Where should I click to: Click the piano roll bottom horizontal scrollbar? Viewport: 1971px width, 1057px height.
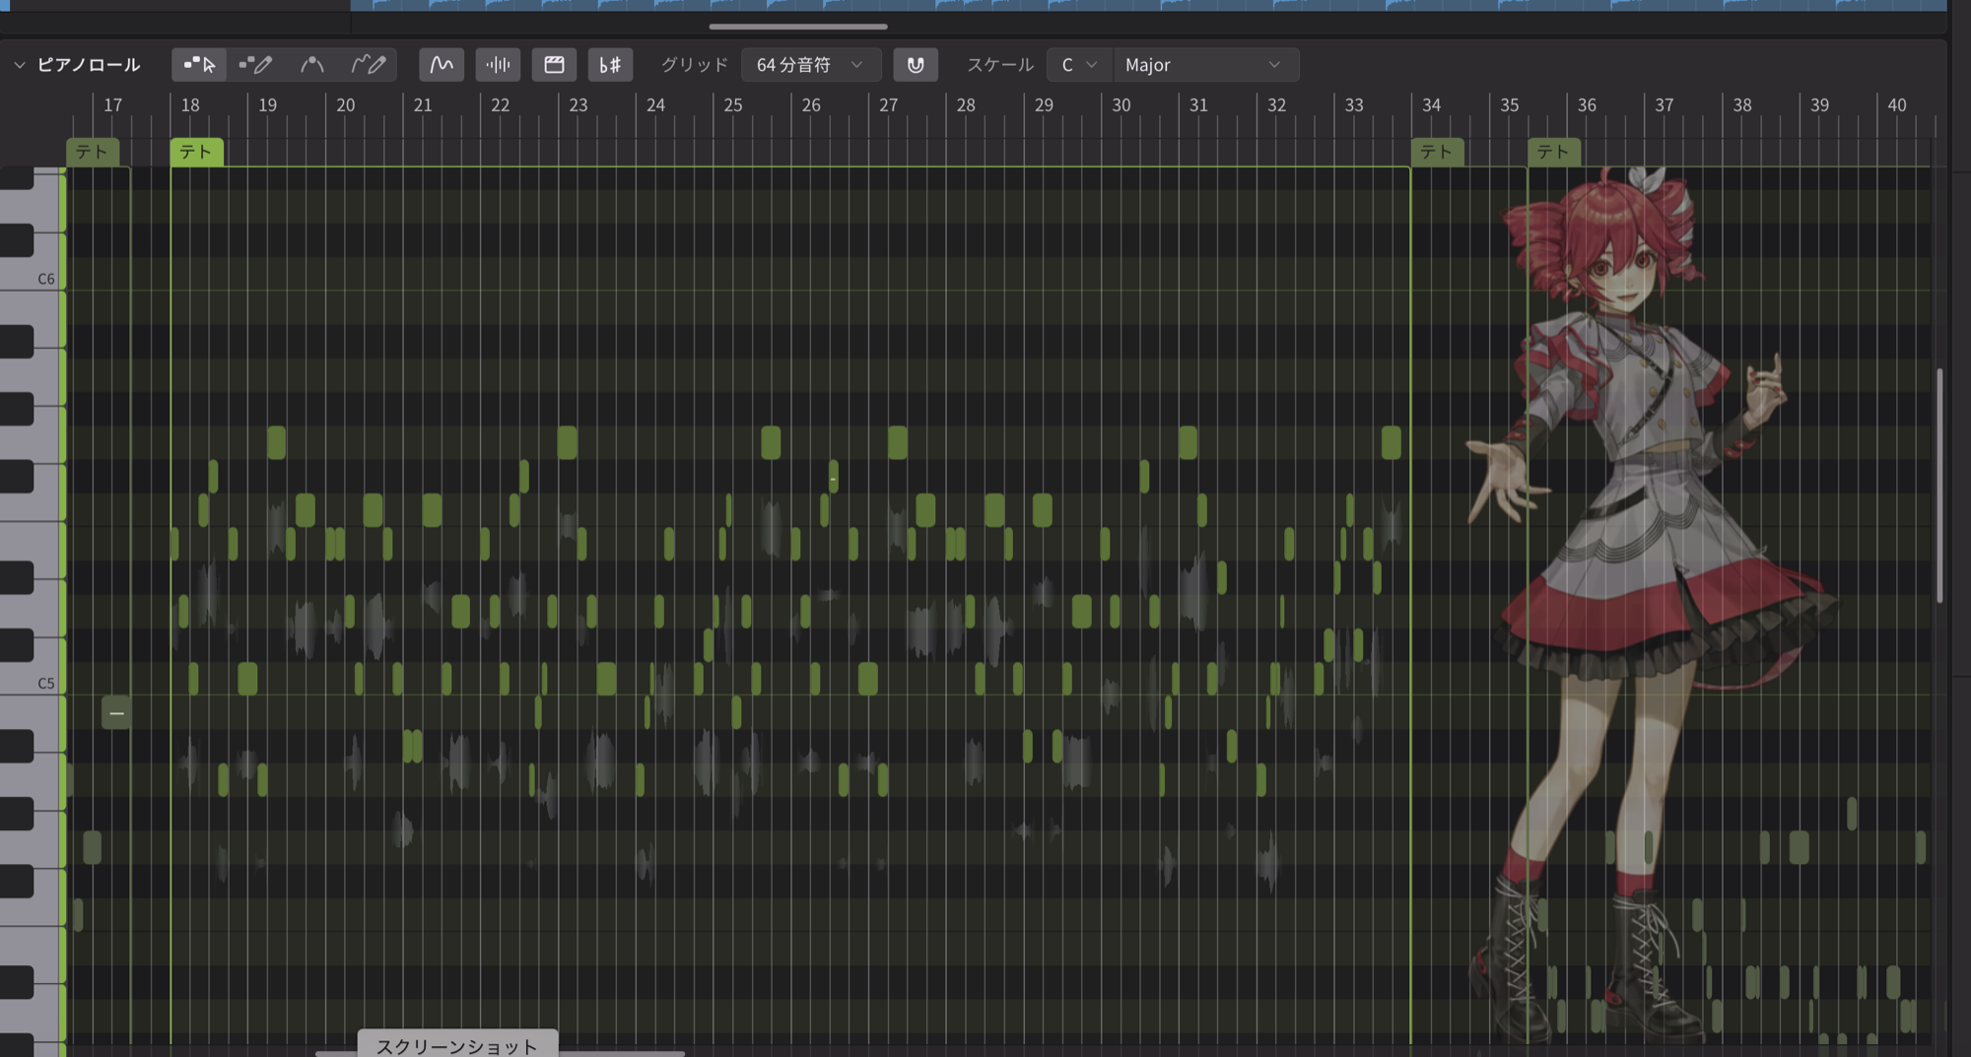500,1053
